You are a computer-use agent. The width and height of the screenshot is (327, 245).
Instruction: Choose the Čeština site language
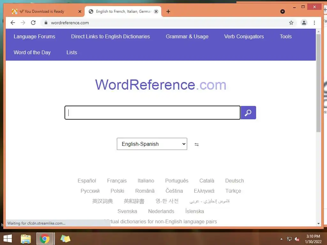[174, 191]
